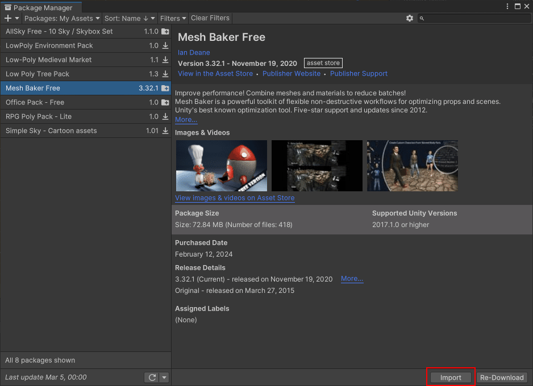Click download icon for RPG Poly Pack
Image resolution: width=533 pixels, height=386 pixels.
[165, 117]
